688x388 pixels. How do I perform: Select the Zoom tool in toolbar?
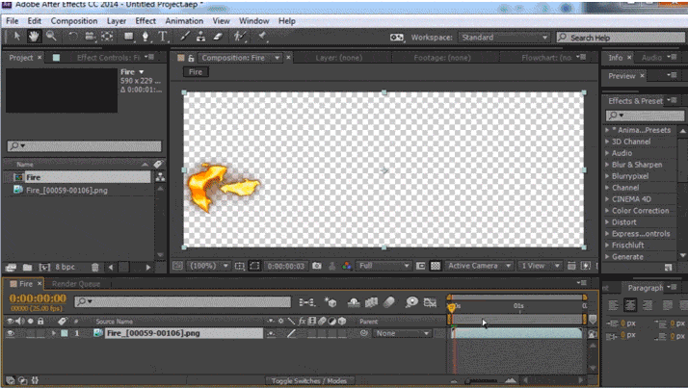(51, 37)
